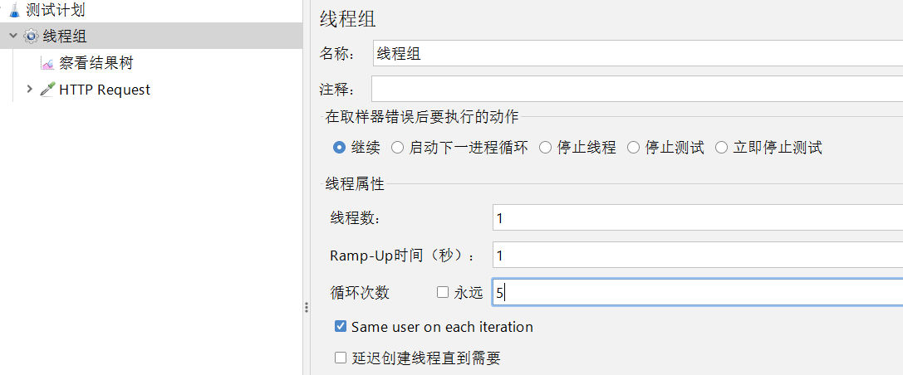Select the 继续 radio button
Screen dimensions: 903x375
pyautogui.click(x=339, y=148)
